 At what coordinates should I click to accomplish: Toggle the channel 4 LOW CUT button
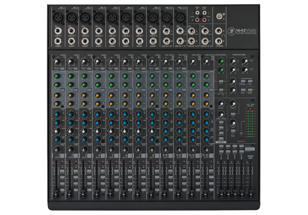coord(103,68)
